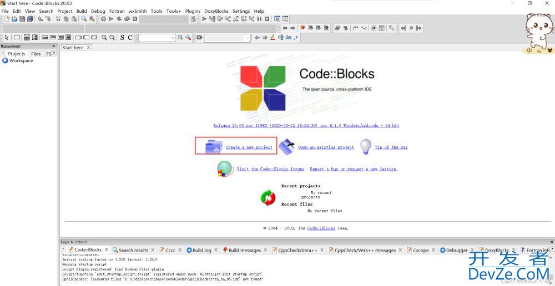Click the Build gear toolbar icon

(103, 19)
